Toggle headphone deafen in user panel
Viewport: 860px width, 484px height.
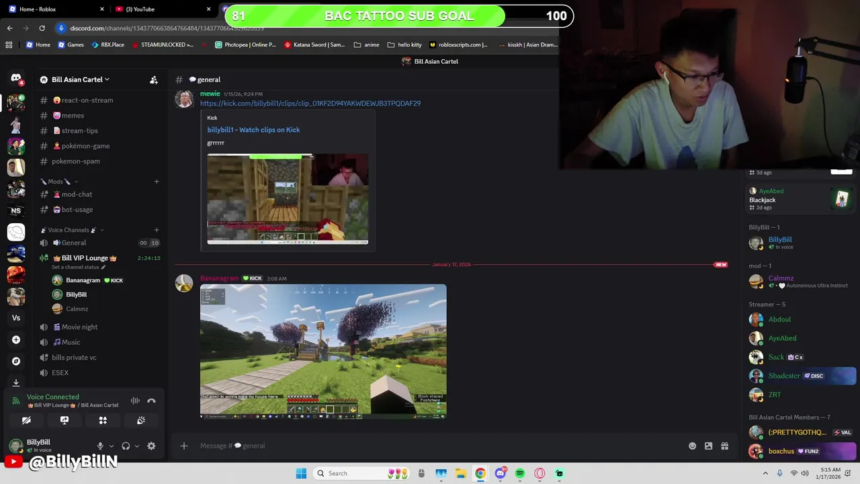click(126, 446)
